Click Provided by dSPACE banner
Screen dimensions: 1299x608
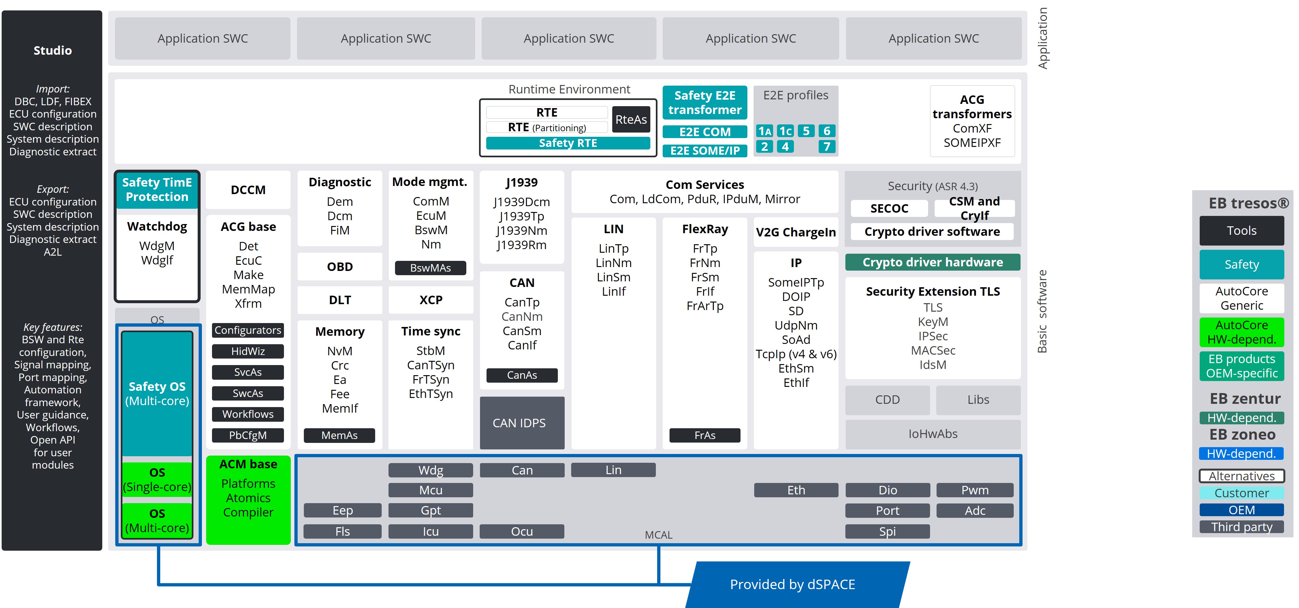pyautogui.click(x=797, y=584)
